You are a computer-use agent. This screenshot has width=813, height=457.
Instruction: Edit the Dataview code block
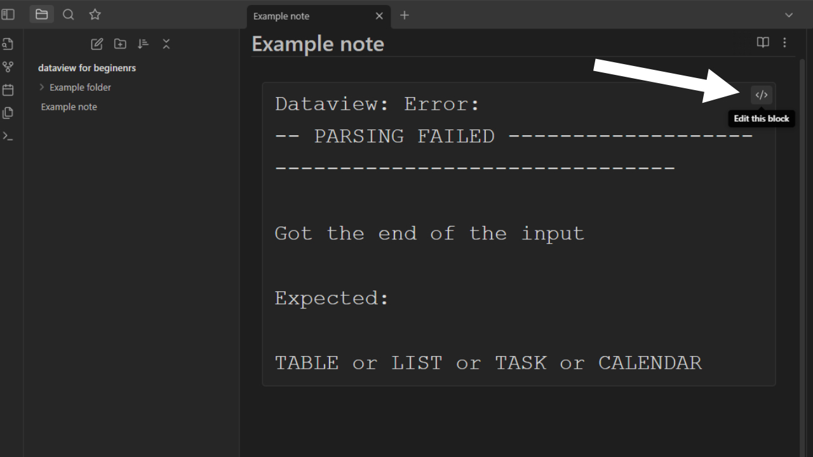(761, 95)
